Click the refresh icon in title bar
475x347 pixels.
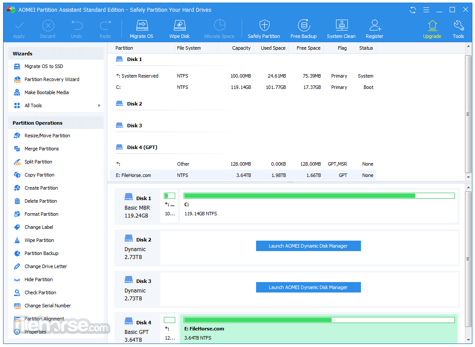413,10
